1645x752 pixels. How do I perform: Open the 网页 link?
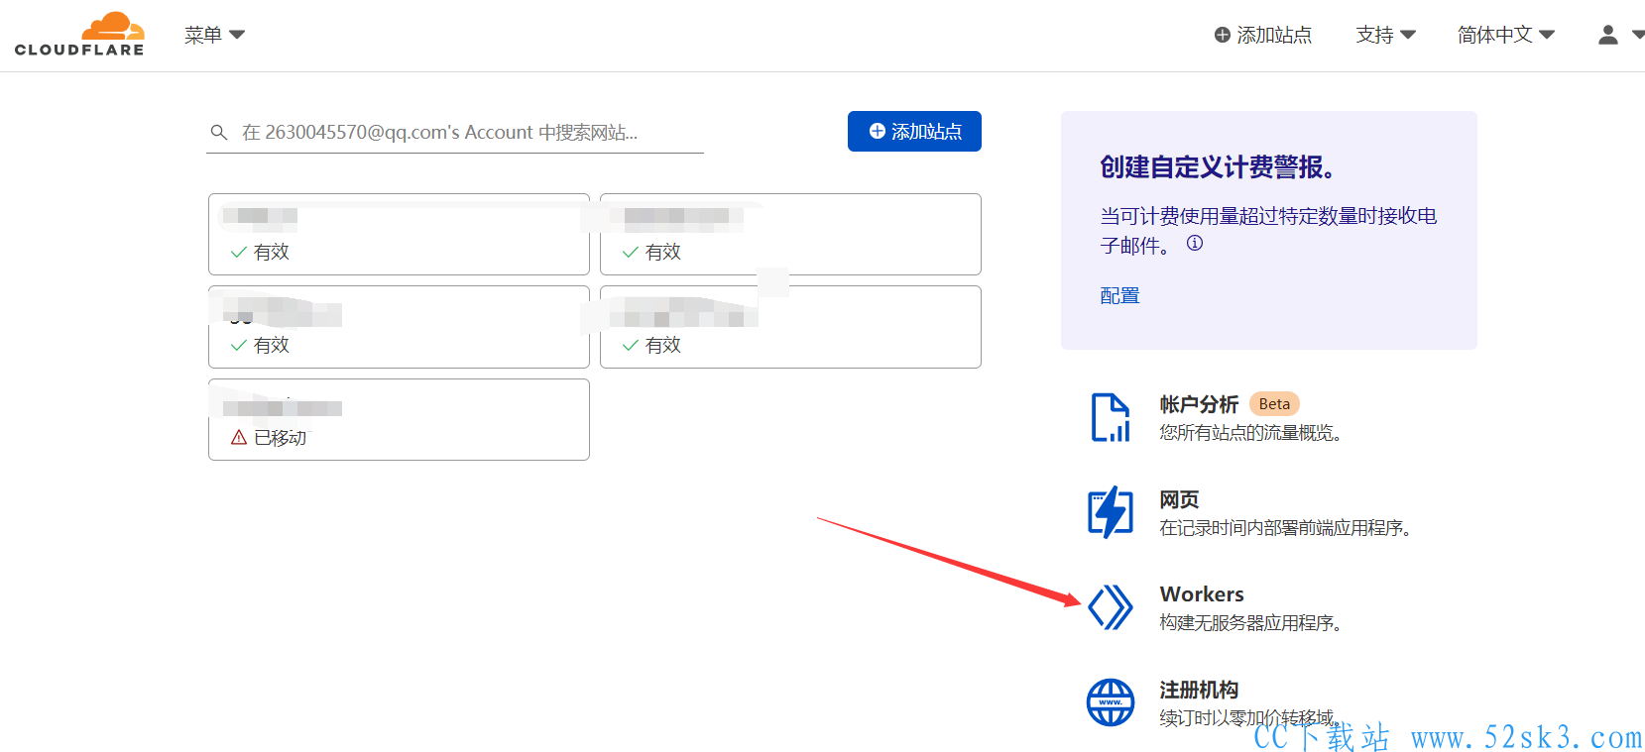[1179, 499]
